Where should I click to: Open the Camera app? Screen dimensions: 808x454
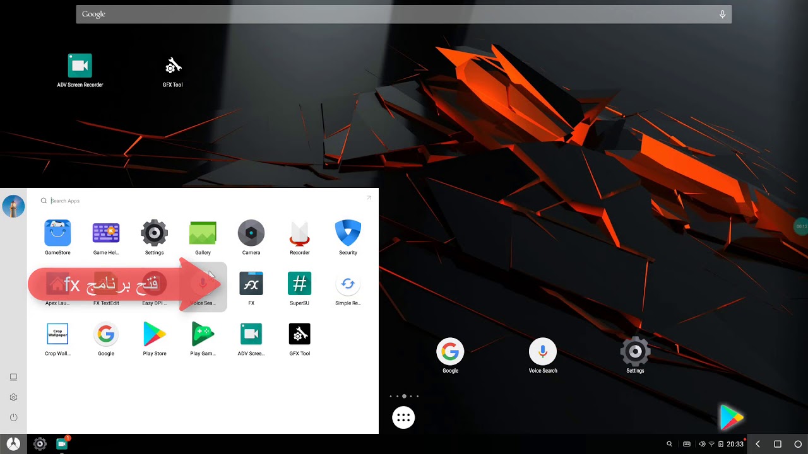coord(251,238)
